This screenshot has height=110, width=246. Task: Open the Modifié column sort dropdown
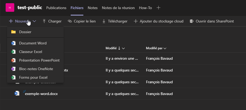[x=123, y=48]
